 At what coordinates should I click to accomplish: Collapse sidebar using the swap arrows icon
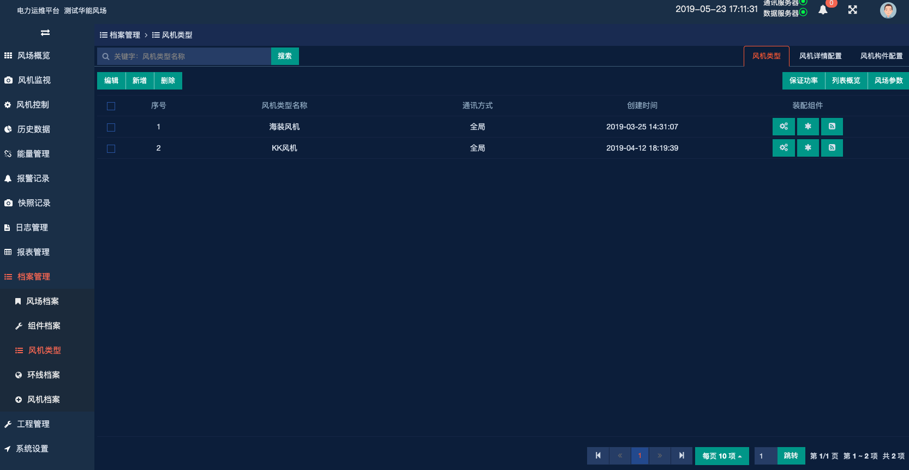(x=45, y=33)
